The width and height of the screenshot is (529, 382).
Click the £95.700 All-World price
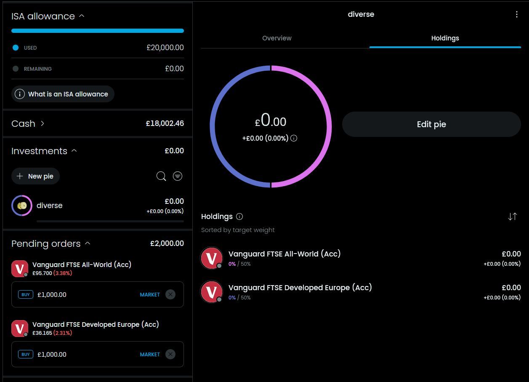(42, 273)
